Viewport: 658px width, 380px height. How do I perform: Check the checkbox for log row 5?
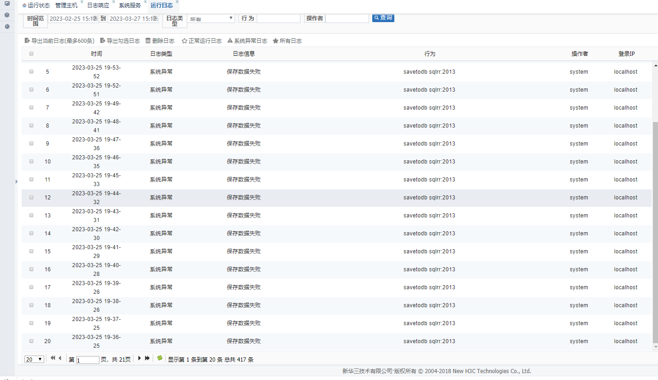pos(31,71)
